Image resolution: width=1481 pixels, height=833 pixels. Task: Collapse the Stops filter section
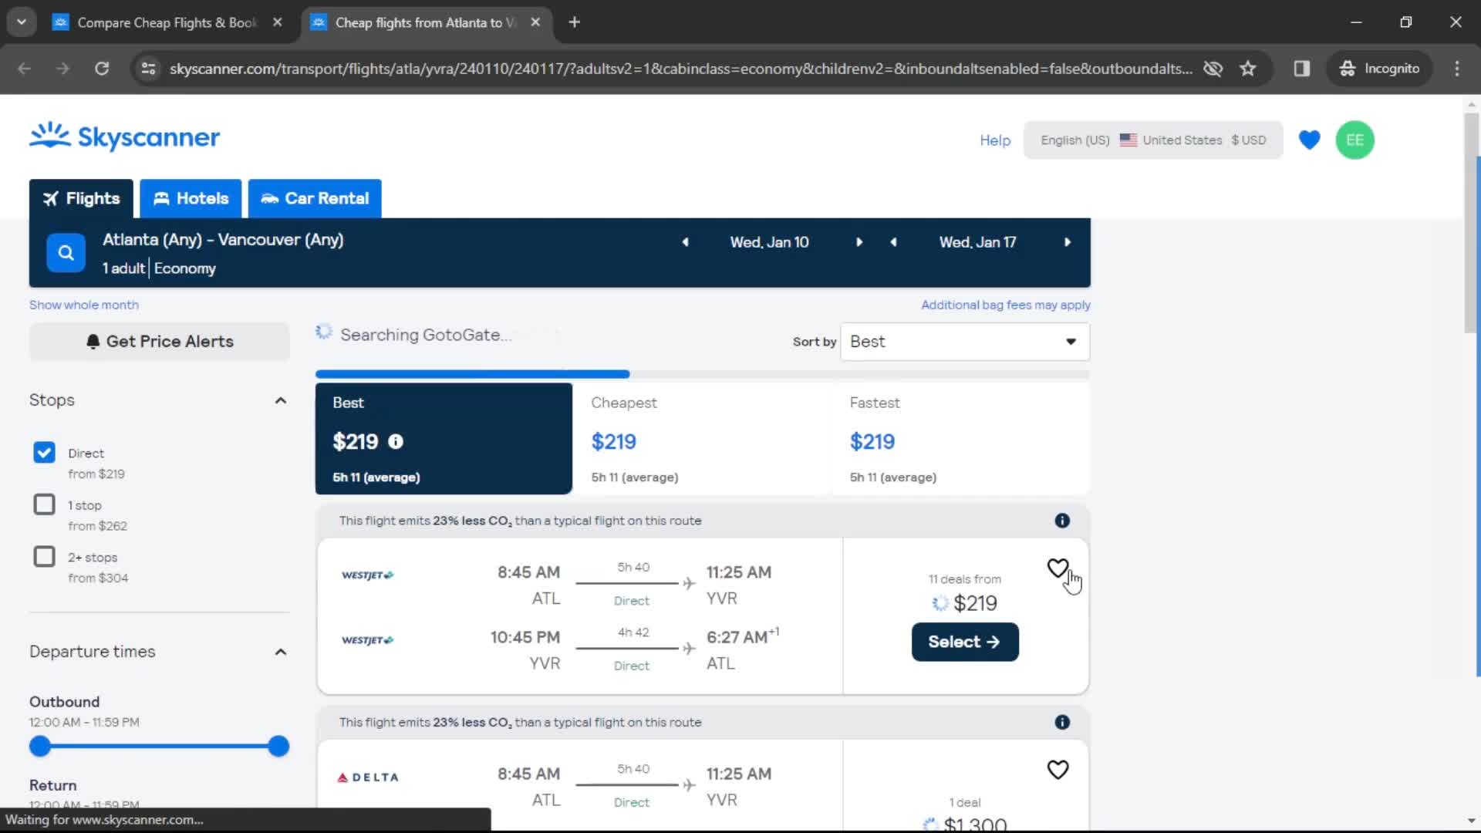click(280, 399)
